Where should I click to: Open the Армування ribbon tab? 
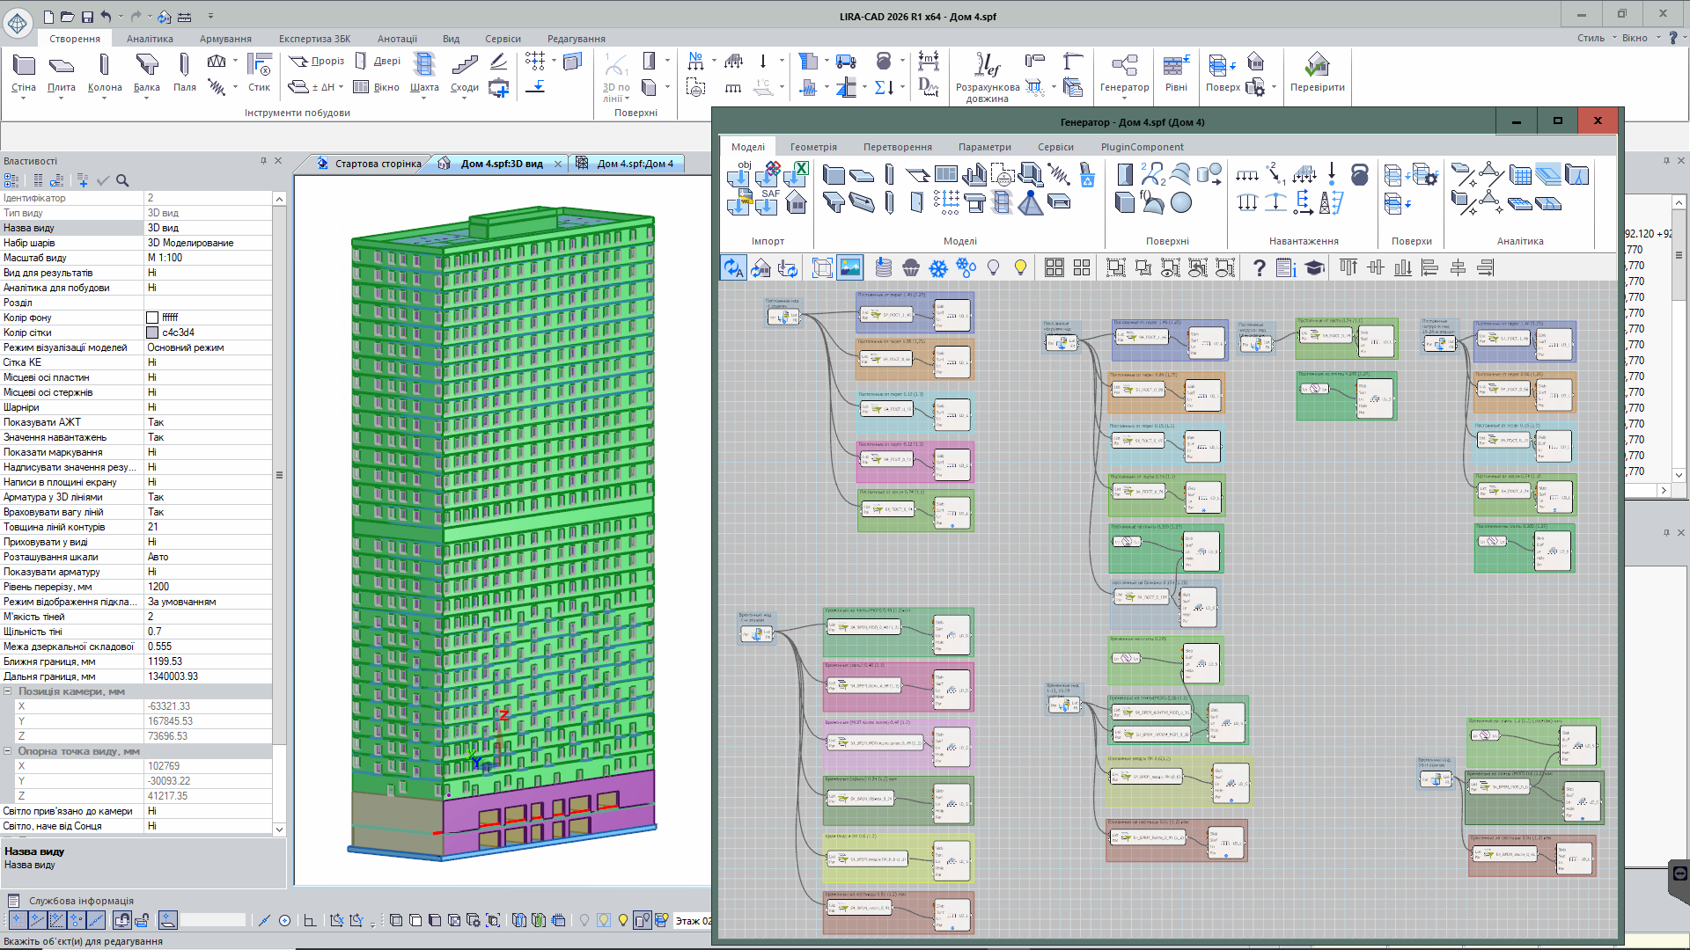click(225, 39)
